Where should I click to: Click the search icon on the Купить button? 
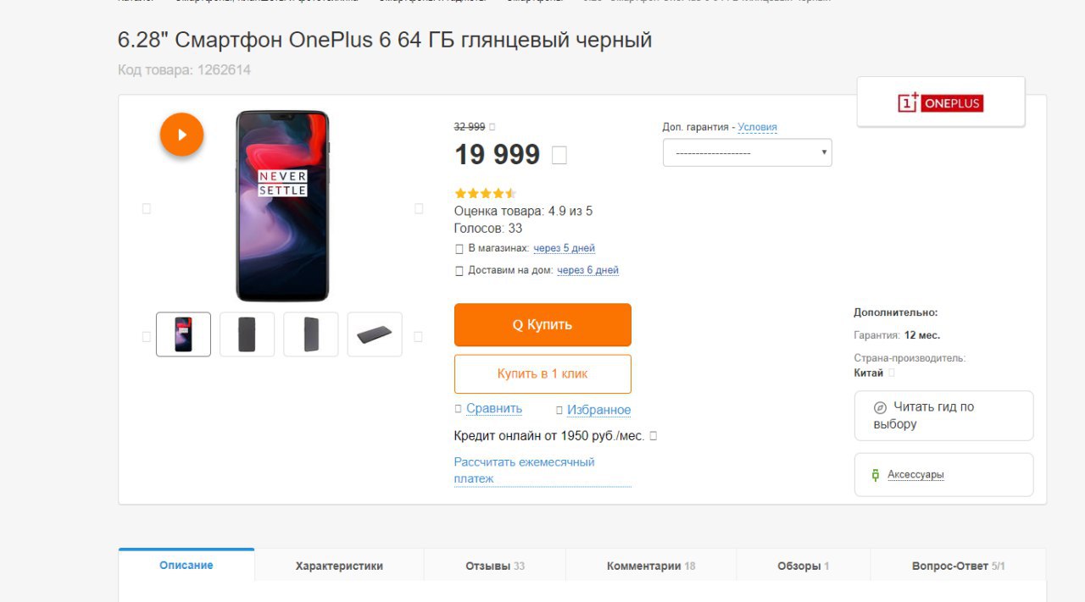coord(517,325)
